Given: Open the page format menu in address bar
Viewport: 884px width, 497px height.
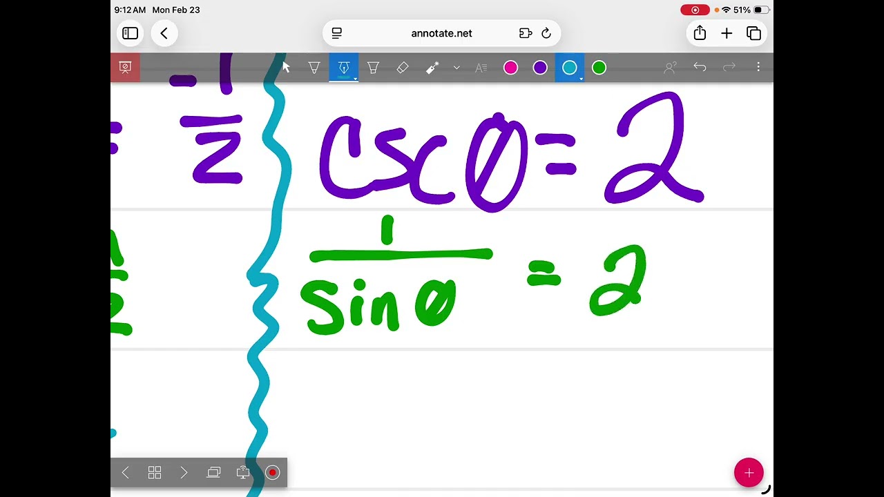Looking at the screenshot, I should pos(337,33).
